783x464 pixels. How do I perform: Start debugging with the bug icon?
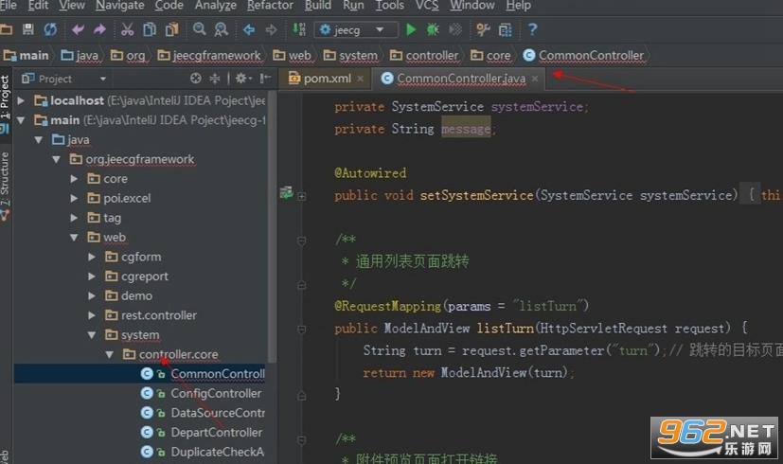[x=433, y=29]
